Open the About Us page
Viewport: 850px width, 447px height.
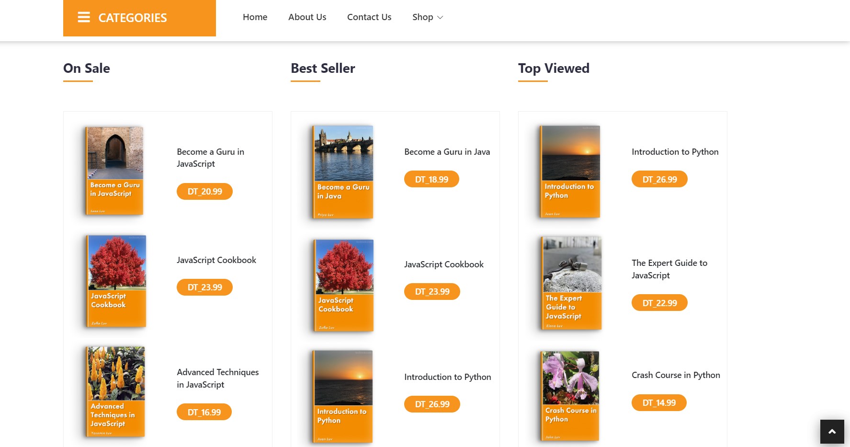point(307,17)
